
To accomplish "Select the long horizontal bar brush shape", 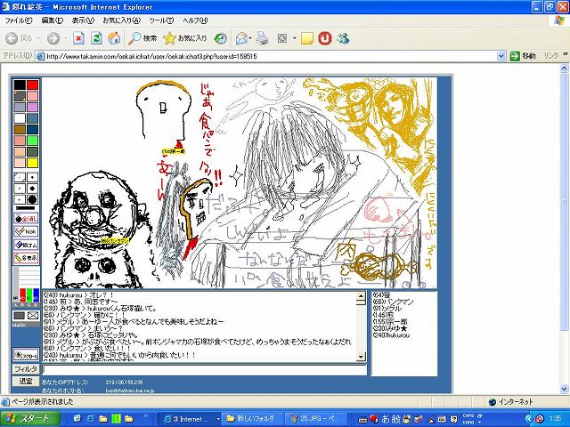I will pyautogui.click(x=26, y=208).
